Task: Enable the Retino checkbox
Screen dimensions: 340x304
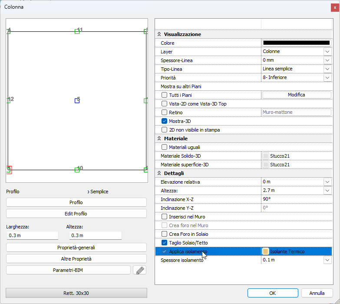Action: click(165, 112)
